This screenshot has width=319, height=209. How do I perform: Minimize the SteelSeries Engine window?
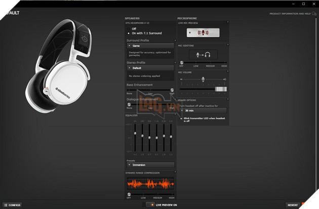(293, 4)
